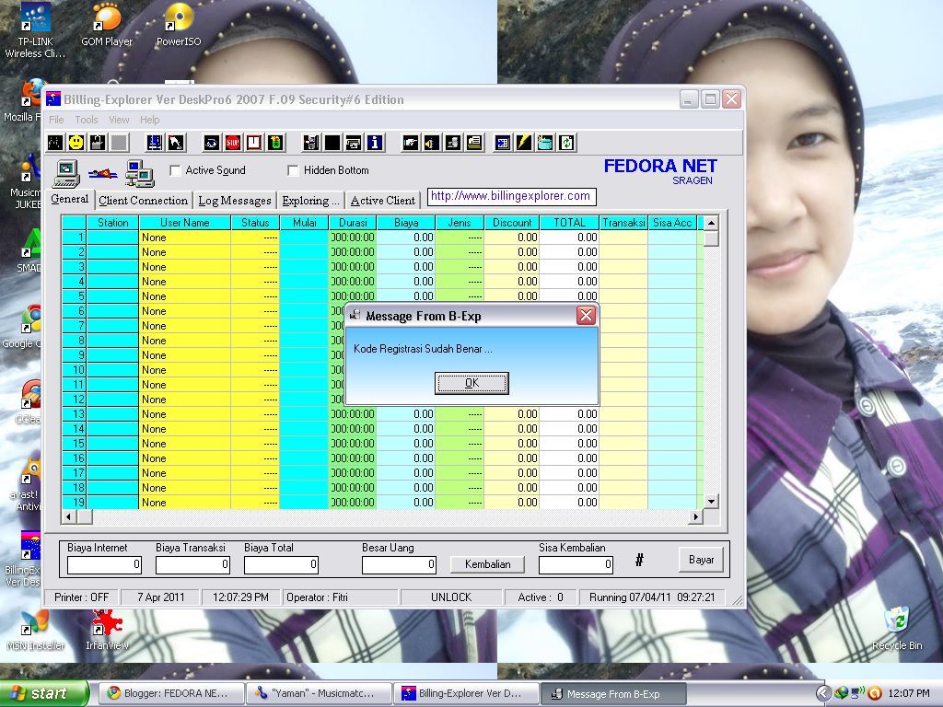This screenshot has height=707, width=943.
Task: Click the networked computers icon below toolbar
Action: pos(140,174)
